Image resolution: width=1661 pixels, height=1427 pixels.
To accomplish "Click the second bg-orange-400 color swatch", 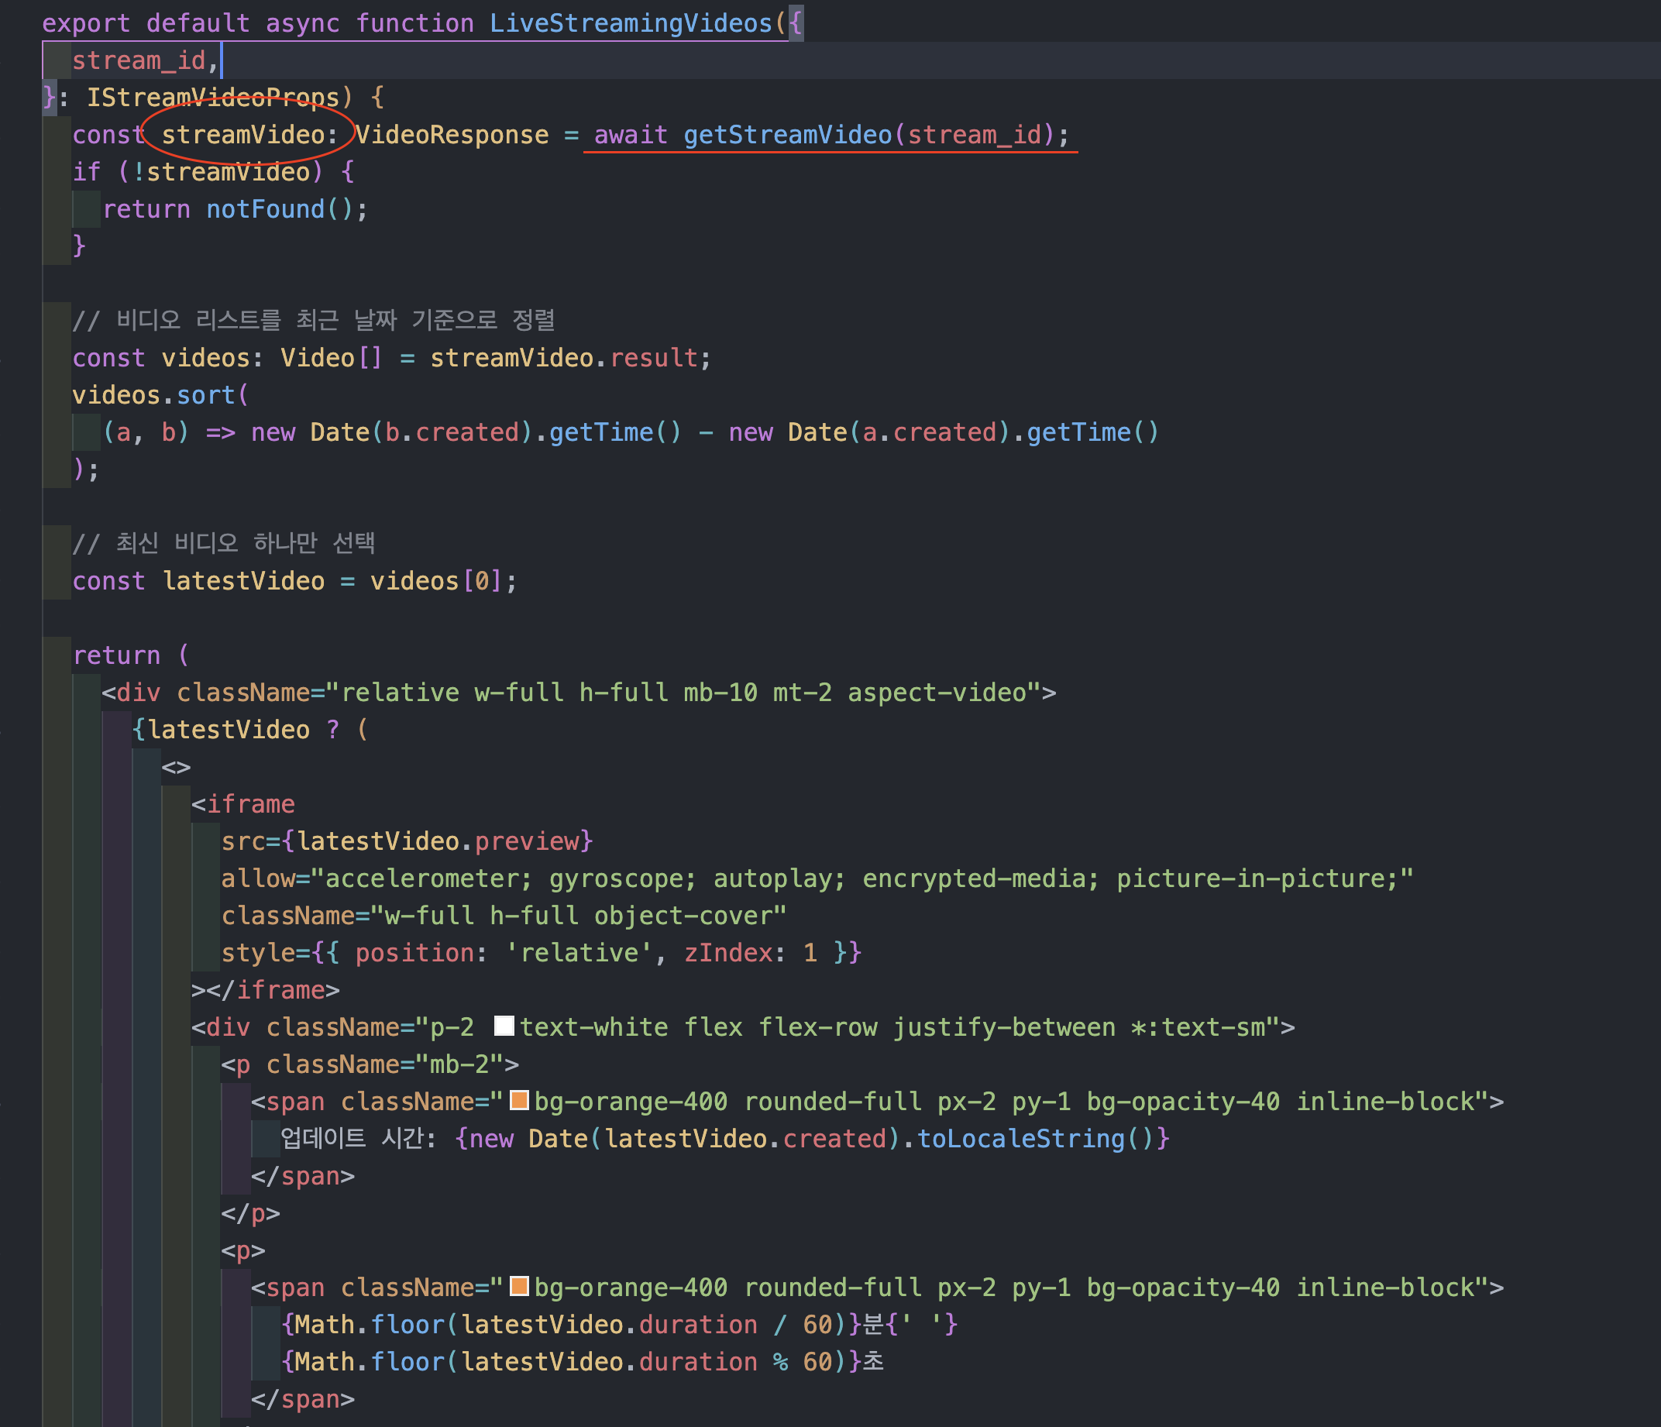I will point(520,1286).
